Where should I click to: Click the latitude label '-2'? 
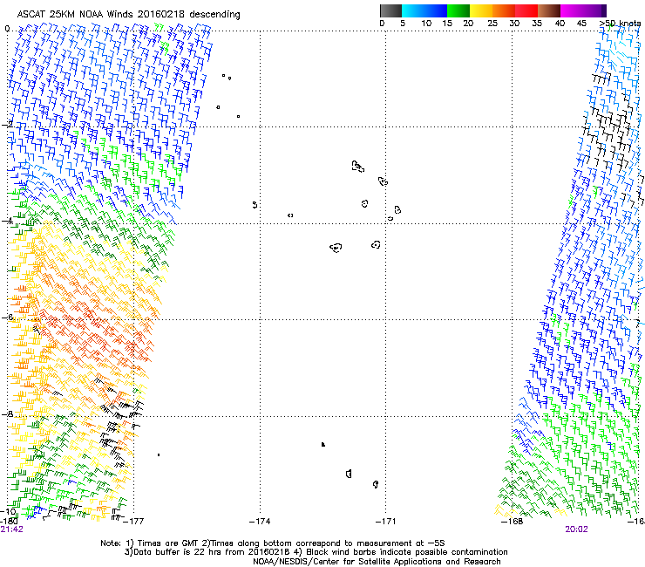(7, 124)
